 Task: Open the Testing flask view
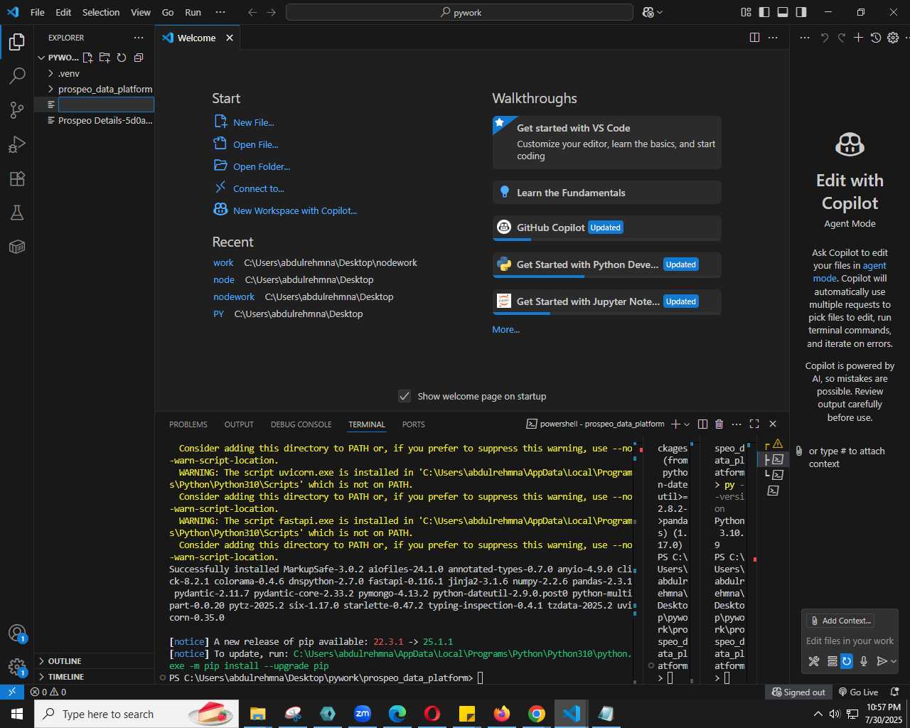[x=17, y=213]
